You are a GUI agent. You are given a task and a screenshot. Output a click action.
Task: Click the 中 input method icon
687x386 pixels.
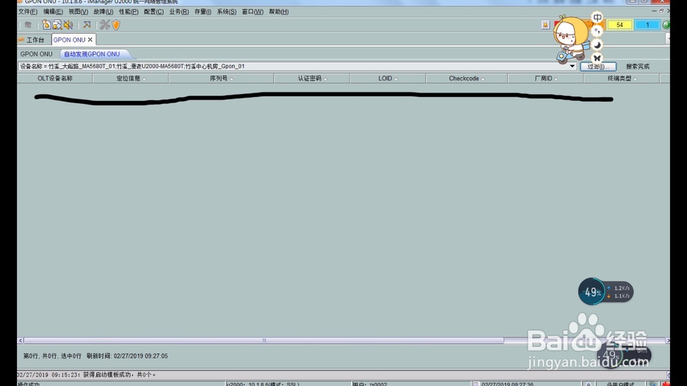(x=597, y=18)
